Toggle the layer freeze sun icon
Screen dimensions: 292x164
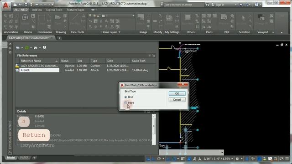94,16
